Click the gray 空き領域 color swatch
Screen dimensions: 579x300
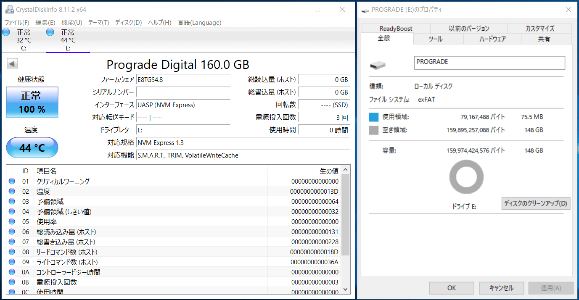pyautogui.click(x=374, y=130)
